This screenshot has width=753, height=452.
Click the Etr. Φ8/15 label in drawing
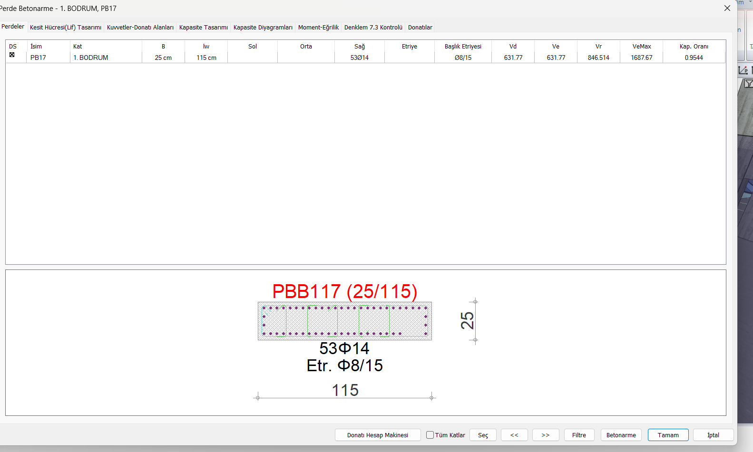coord(345,365)
